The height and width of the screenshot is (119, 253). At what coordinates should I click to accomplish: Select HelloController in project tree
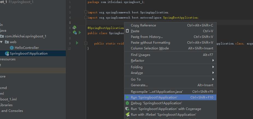pyautogui.click(x=27, y=48)
